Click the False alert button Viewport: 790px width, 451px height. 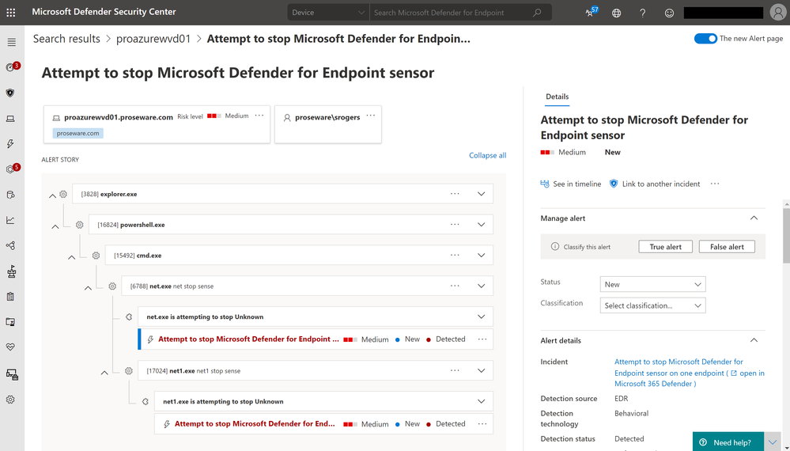727,246
